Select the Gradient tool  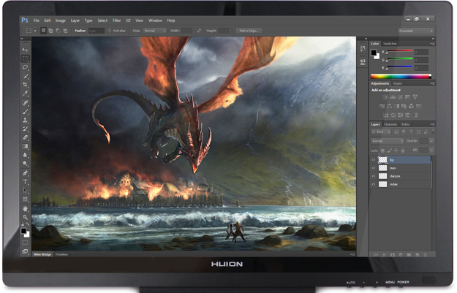(25, 146)
